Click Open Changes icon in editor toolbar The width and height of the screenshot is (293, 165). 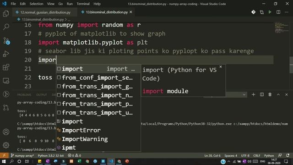point(261,12)
